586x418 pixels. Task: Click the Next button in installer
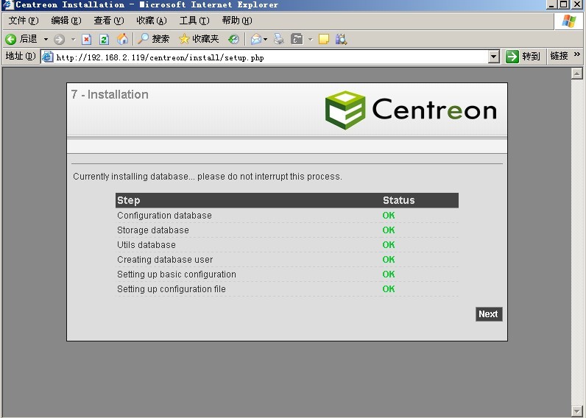(x=488, y=314)
